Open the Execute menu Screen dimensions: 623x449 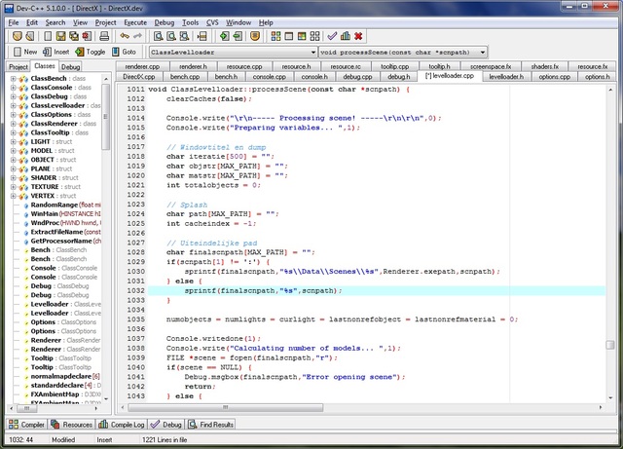coord(135,22)
